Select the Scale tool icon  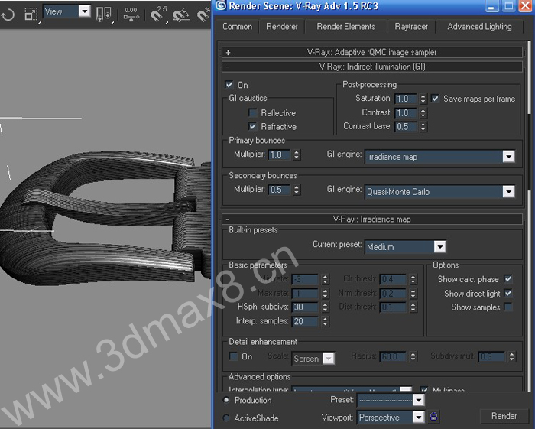pyautogui.click(x=31, y=14)
